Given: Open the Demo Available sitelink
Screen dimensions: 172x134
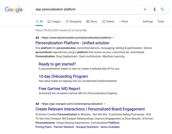Looking at the screenshot, I should [110, 127].
